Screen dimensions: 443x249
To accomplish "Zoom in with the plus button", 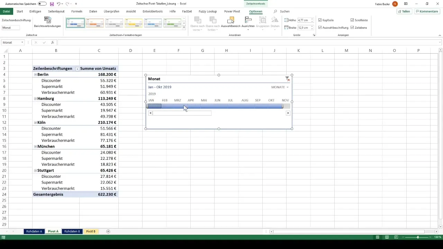I will 431,237.
